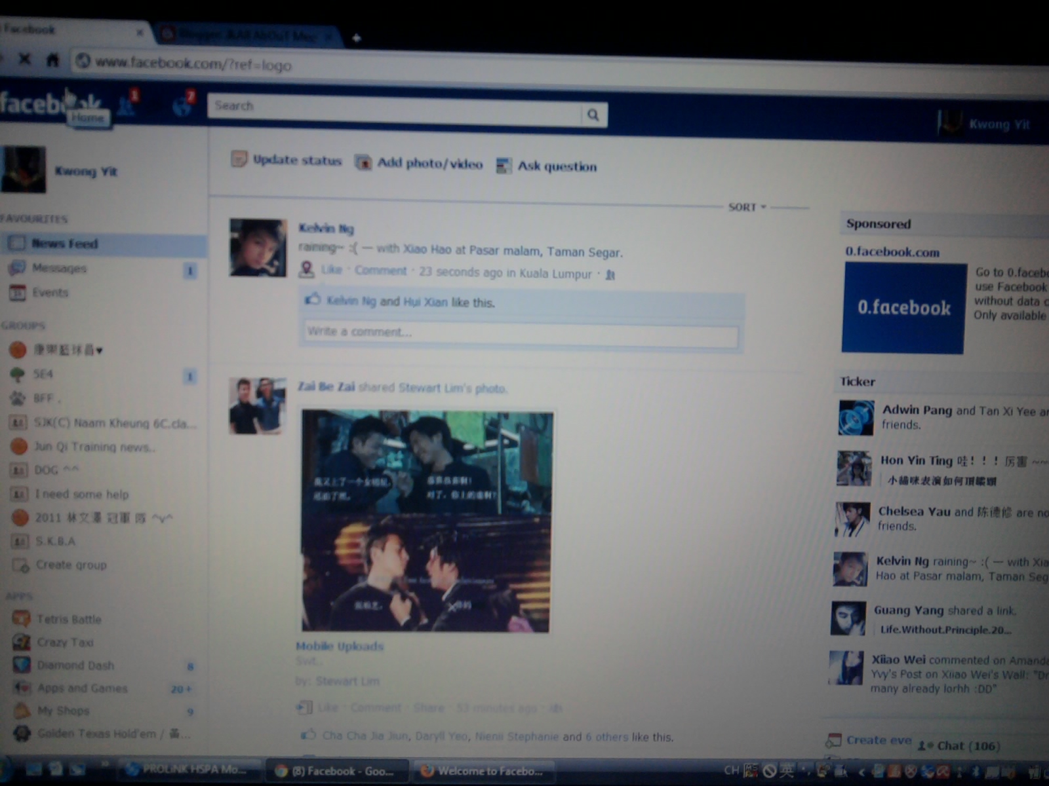Click the 0.facebook ad image
This screenshot has width=1049, height=786.
[903, 308]
